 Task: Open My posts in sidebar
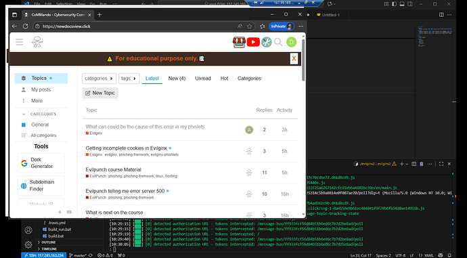coord(41,89)
